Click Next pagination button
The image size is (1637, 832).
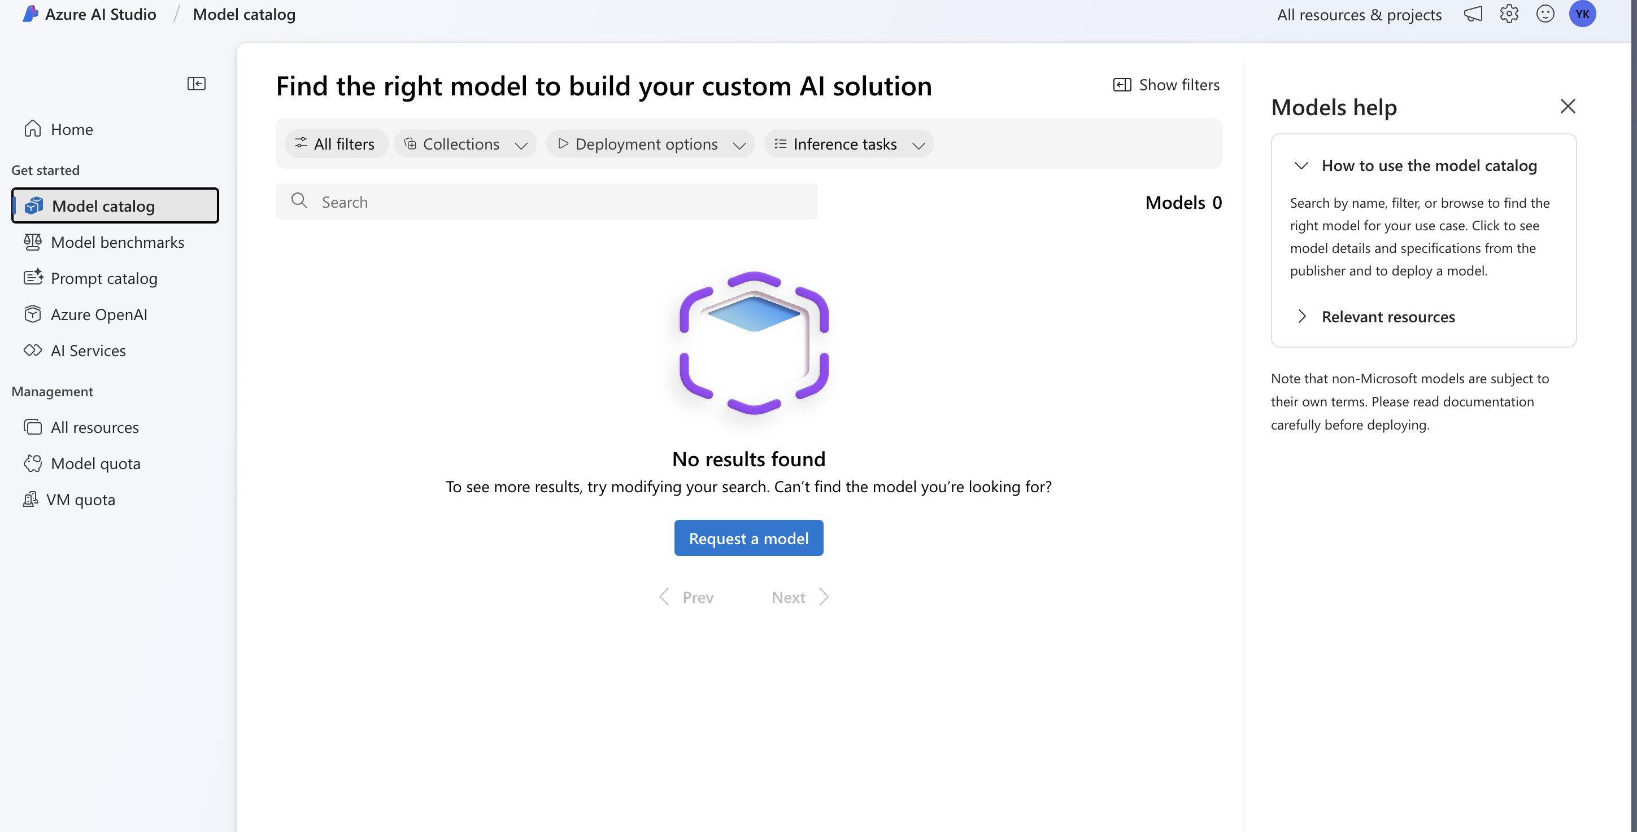tap(800, 597)
